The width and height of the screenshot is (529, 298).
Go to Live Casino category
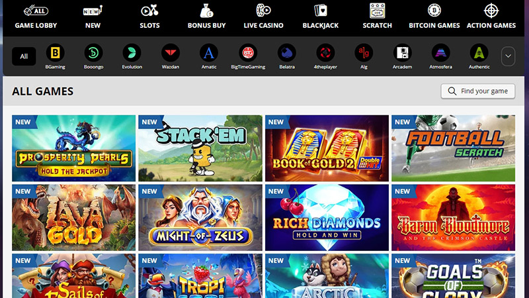pos(263,17)
